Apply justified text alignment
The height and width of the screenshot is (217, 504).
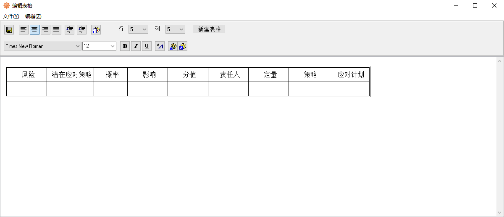56,30
